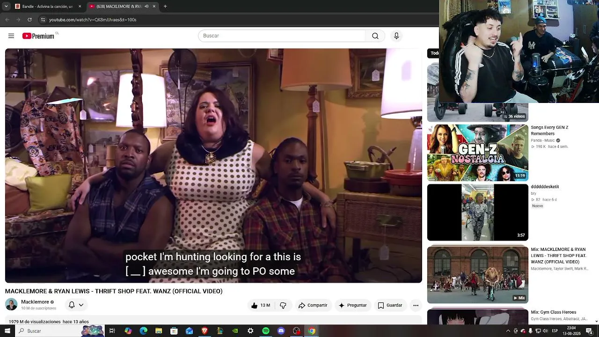Switch the ESP input language
The image size is (599, 337).
click(x=555, y=331)
